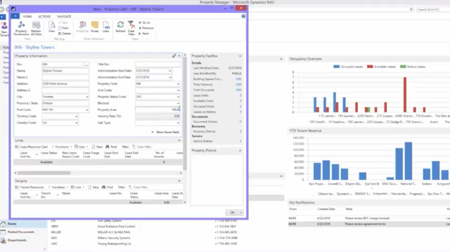Image resolution: width=450 pixels, height=252 pixels.
Task: Click New Tenant in main window ribbon
Action: [x=4, y=29]
